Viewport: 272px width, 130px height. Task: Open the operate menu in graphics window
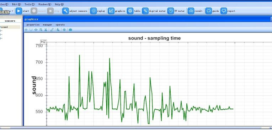pyautogui.click(x=60, y=25)
